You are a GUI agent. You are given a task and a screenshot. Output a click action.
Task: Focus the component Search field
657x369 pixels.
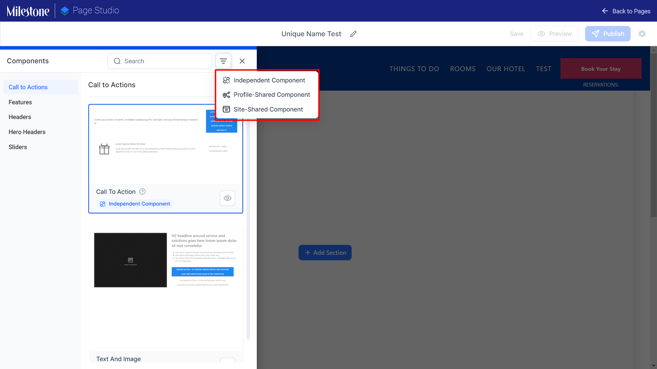pos(160,61)
